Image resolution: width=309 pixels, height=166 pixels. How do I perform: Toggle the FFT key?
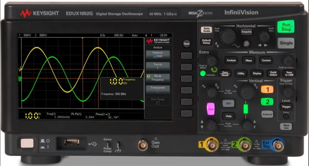pos(228,103)
